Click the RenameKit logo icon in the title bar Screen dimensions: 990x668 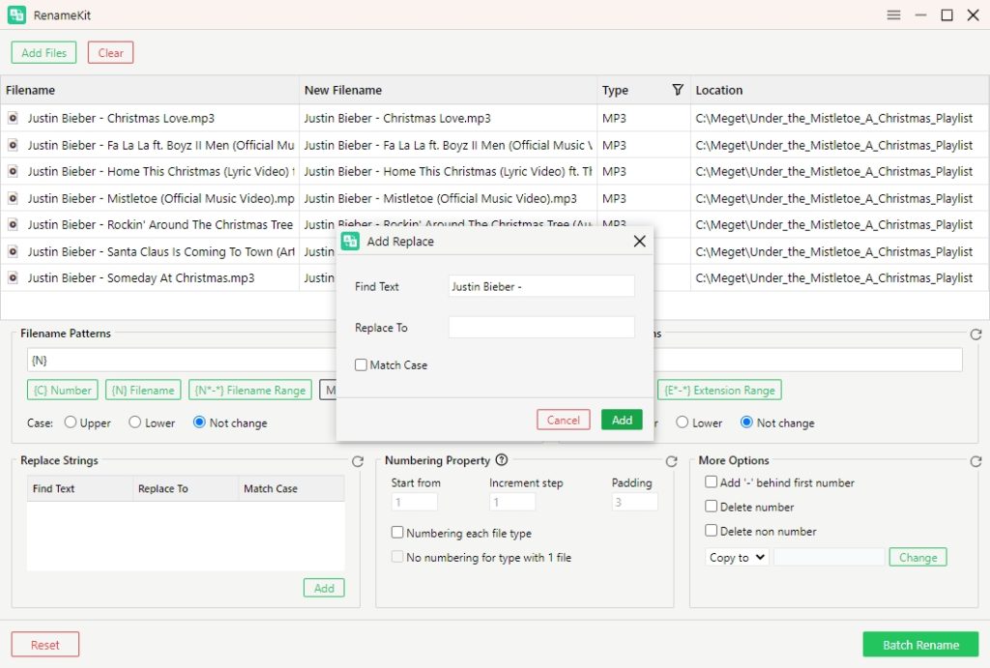pyautogui.click(x=15, y=15)
